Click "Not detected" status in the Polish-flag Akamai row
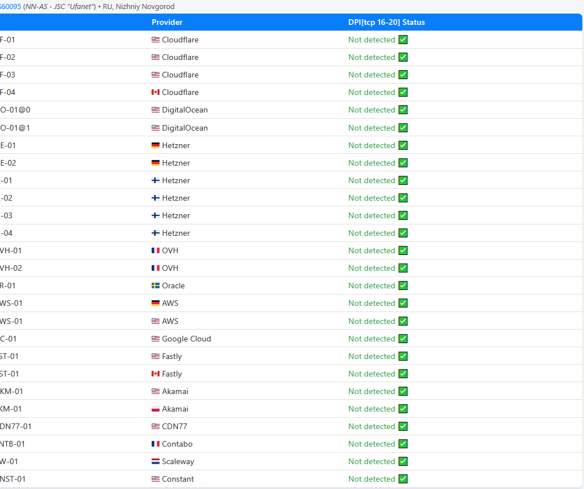Viewport: 584px width, 489px height. [372, 409]
